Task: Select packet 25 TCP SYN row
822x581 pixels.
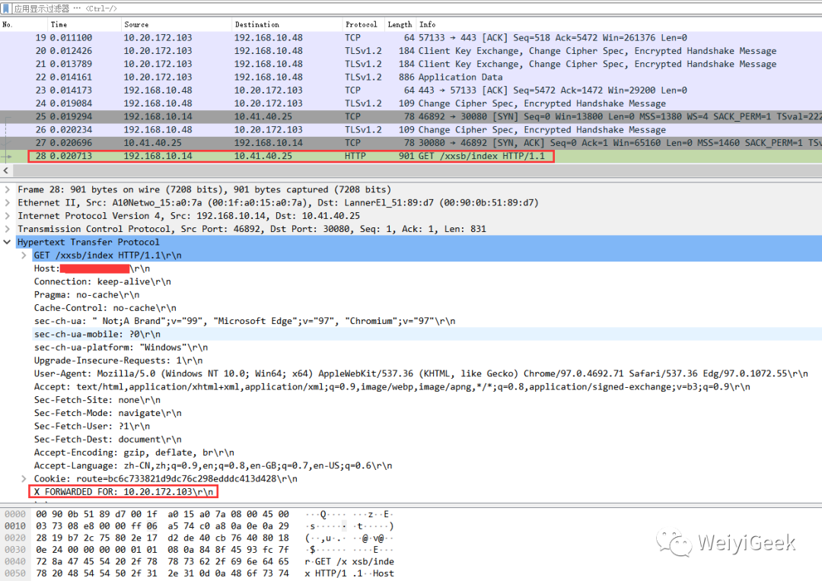Action: 411,116
